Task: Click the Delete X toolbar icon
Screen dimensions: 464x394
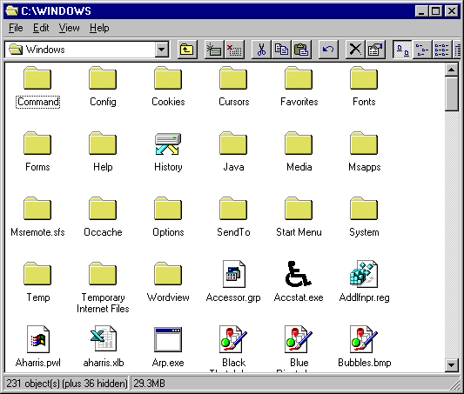Action: pos(355,50)
